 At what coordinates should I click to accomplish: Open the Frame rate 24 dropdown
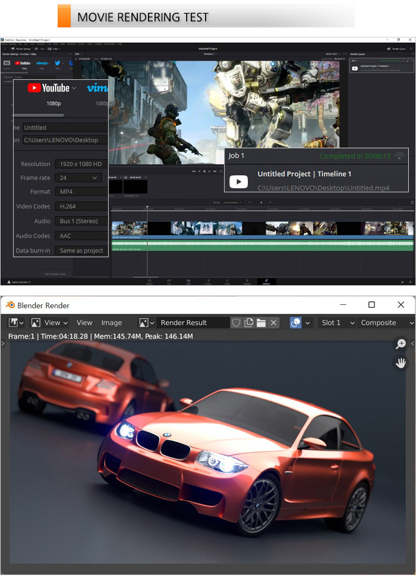[x=78, y=177]
